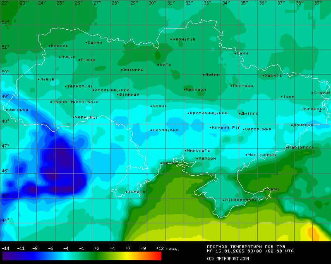Click the -4 value on the temperature legend

[x=66, y=248]
